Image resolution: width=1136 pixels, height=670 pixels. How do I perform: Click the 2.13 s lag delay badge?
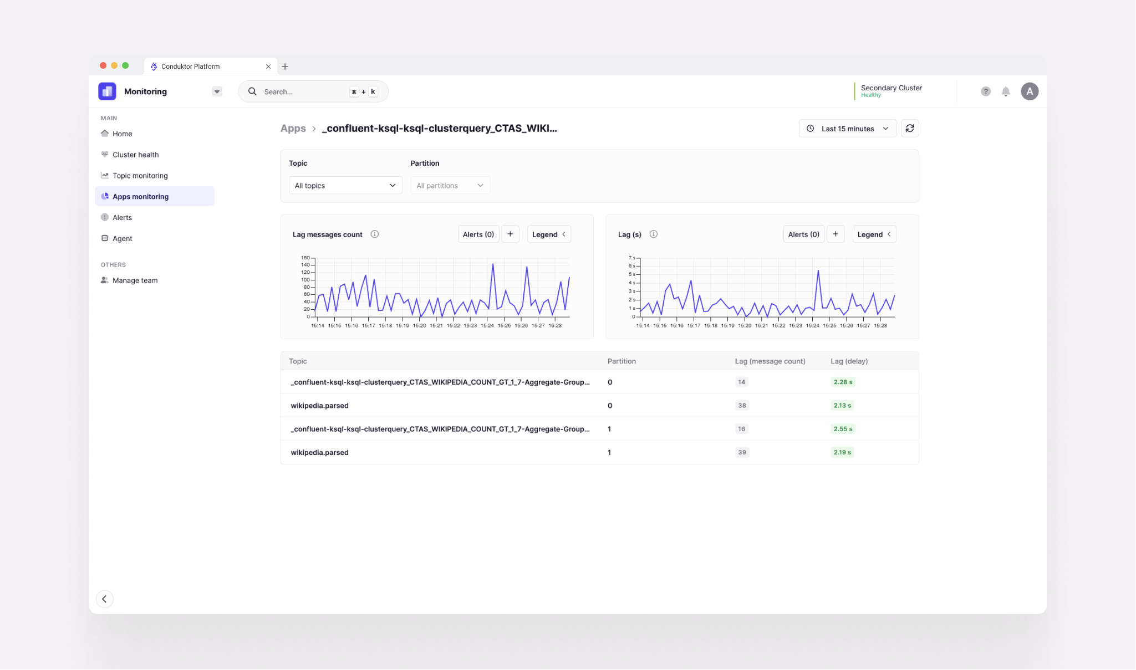(842, 406)
